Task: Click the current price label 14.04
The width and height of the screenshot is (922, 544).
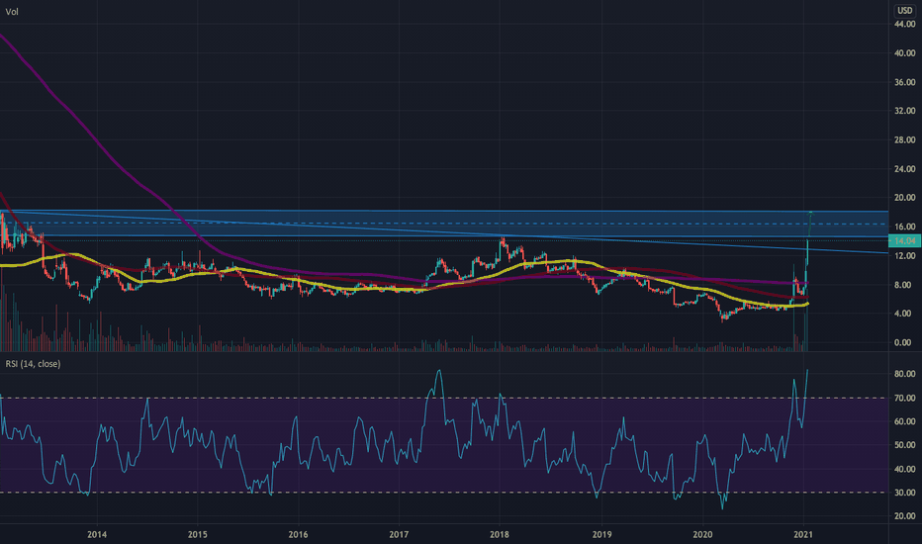Action: point(904,240)
